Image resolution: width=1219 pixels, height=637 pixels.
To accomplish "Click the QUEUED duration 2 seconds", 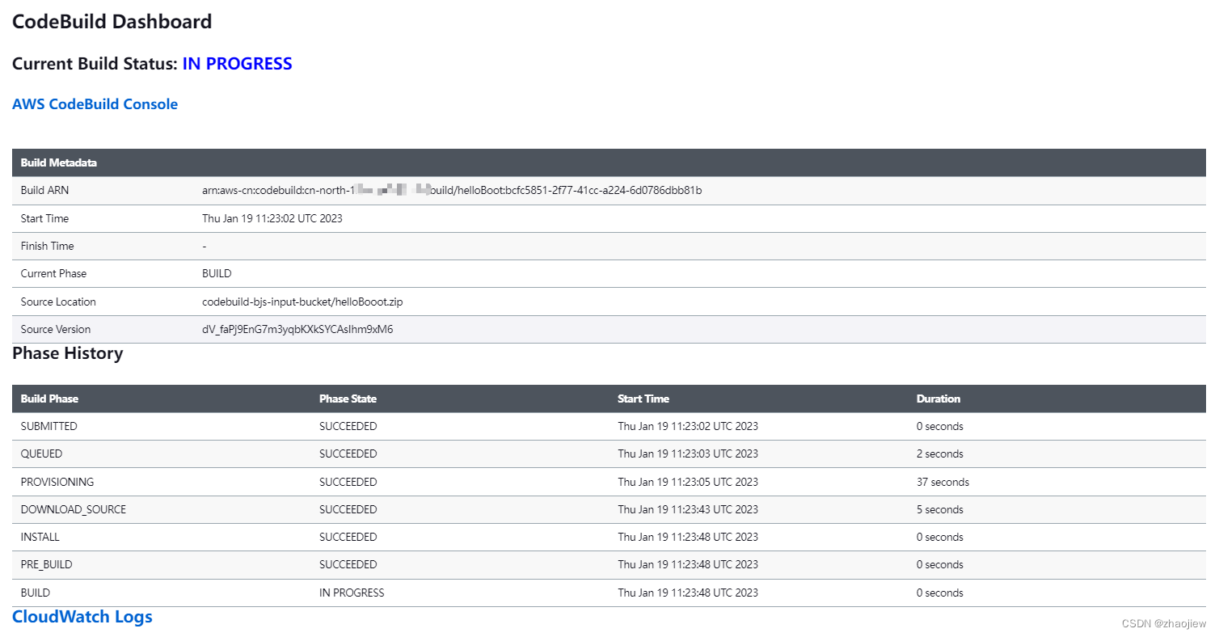I will [x=940, y=453].
